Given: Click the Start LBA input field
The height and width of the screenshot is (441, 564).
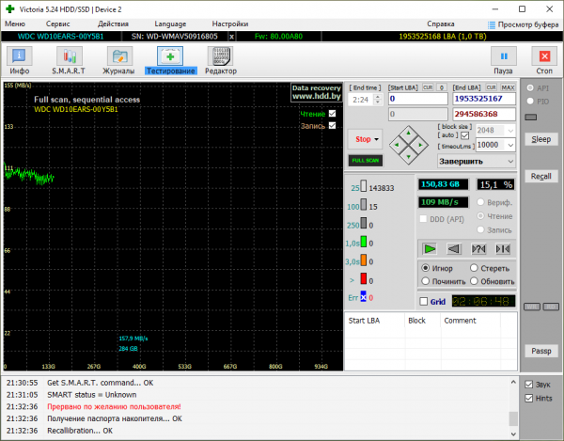Looking at the screenshot, I should (x=416, y=98).
